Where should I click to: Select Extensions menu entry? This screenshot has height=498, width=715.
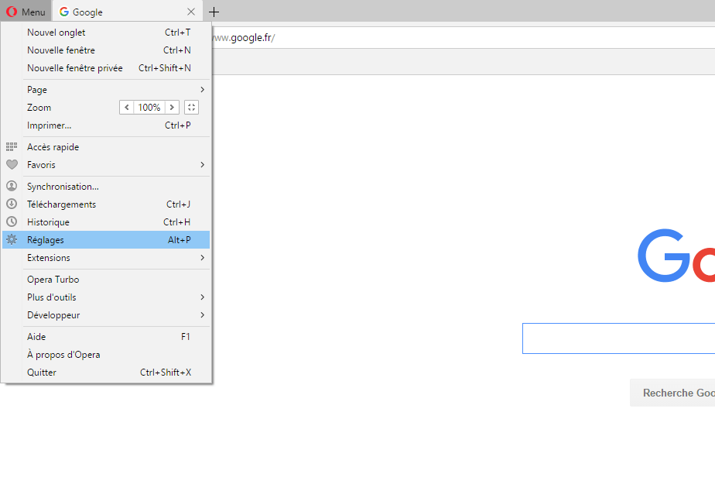click(106, 257)
